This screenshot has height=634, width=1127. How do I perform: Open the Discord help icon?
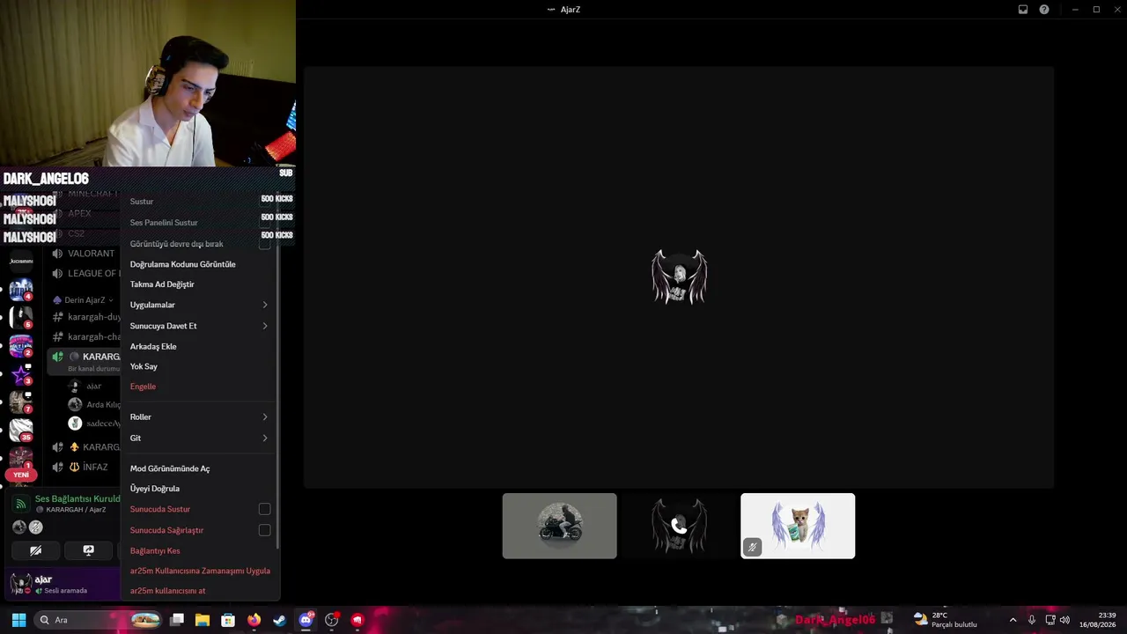[x=1044, y=10]
